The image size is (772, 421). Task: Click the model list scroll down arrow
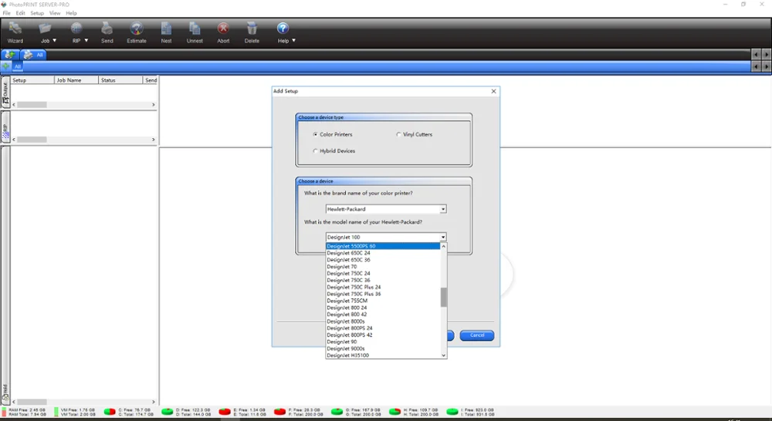pos(444,355)
